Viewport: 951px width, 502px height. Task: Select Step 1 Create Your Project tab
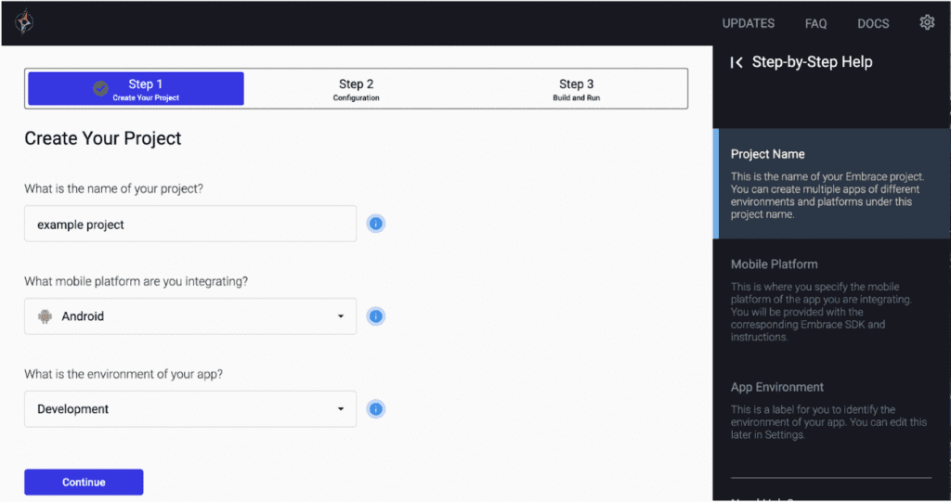(136, 89)
